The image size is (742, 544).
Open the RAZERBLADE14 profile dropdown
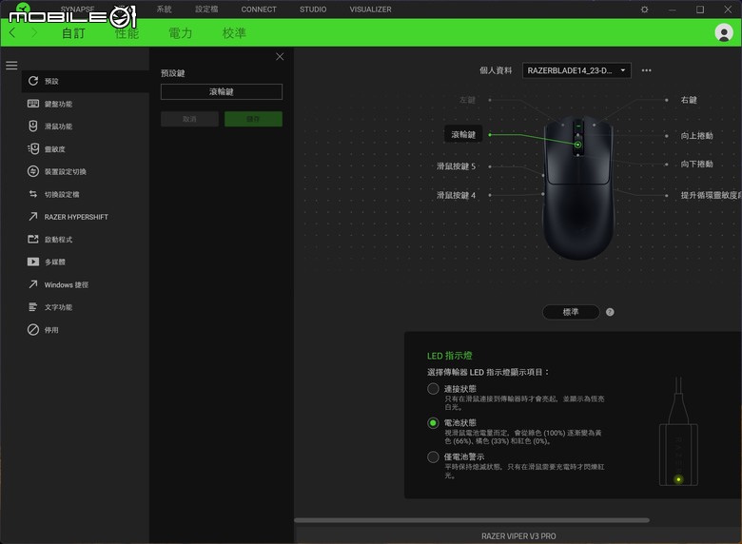[576, 70]
